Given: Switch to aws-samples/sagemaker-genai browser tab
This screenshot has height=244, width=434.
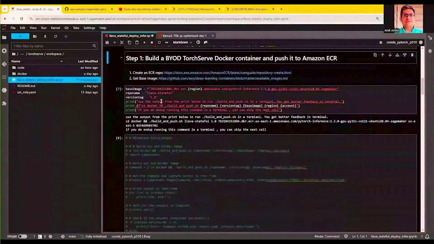Looking at the screenshot, I should coord(88,9).
